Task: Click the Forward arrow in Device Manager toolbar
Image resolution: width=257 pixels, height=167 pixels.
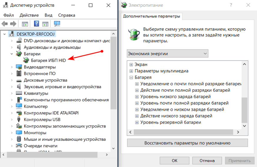Action: pyautogui.click(x=13, y=24)
